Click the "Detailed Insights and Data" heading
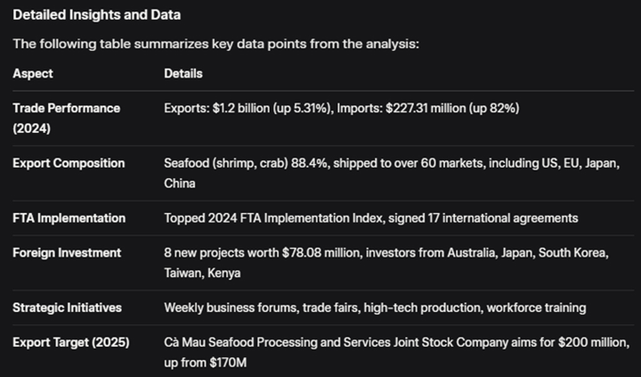 (x=96, y=15)
